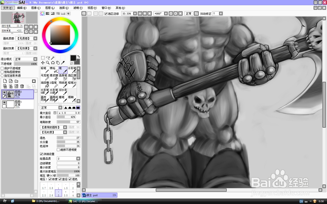This screenshot has width=327, height=204.
Task: Adjust the layer 不透明度 opacity slider
Action: 26,64
